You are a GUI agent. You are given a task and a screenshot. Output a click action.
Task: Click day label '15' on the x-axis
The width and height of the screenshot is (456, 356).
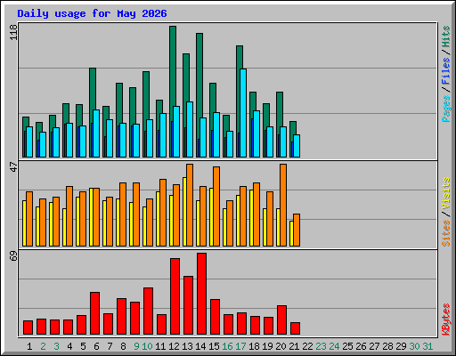pos(214,346)
